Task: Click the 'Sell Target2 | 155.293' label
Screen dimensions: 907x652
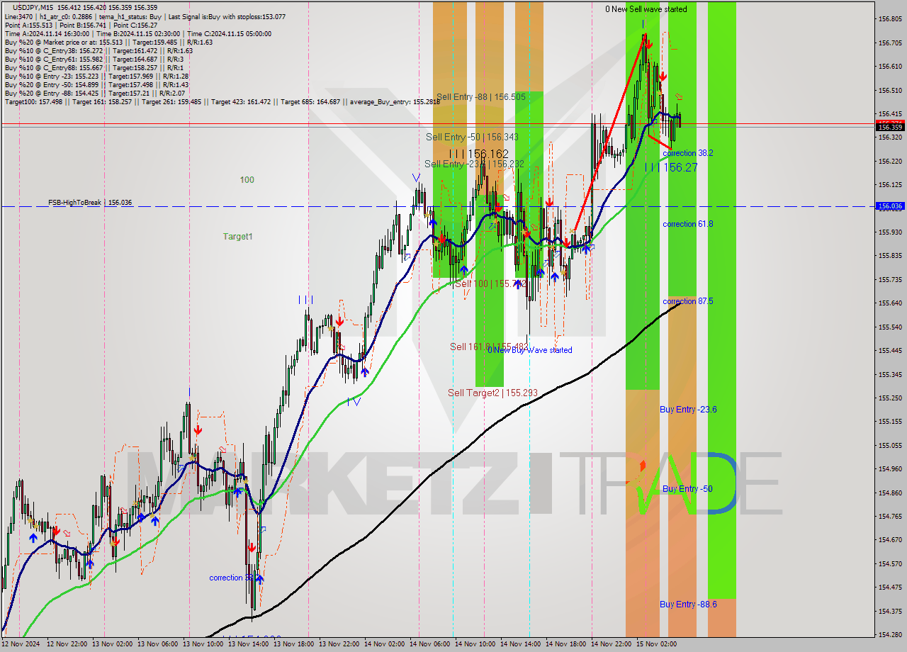Action: (492, 393)
